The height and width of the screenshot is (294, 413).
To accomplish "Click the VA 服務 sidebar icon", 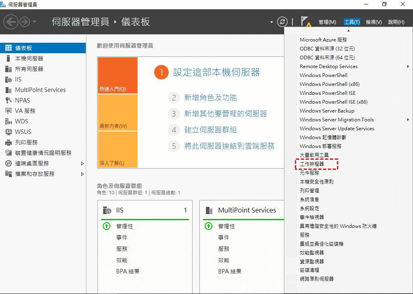I will point(8,111).
